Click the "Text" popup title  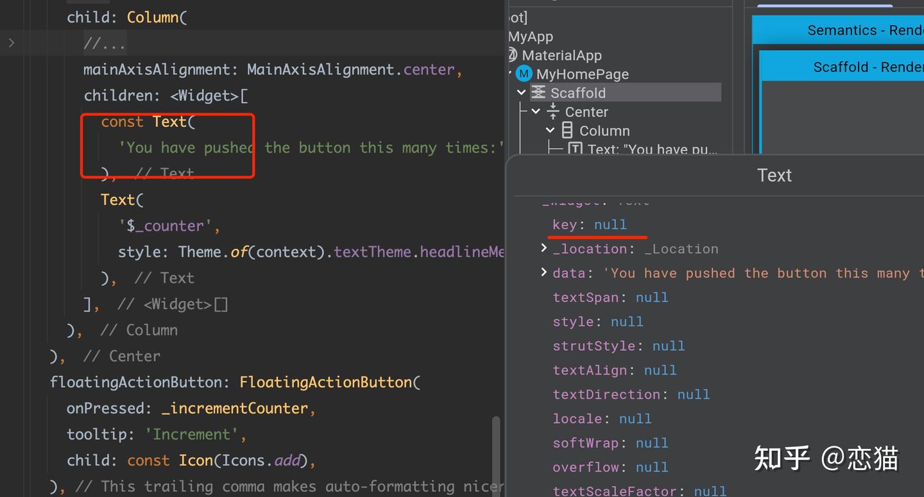coord(774,175)
